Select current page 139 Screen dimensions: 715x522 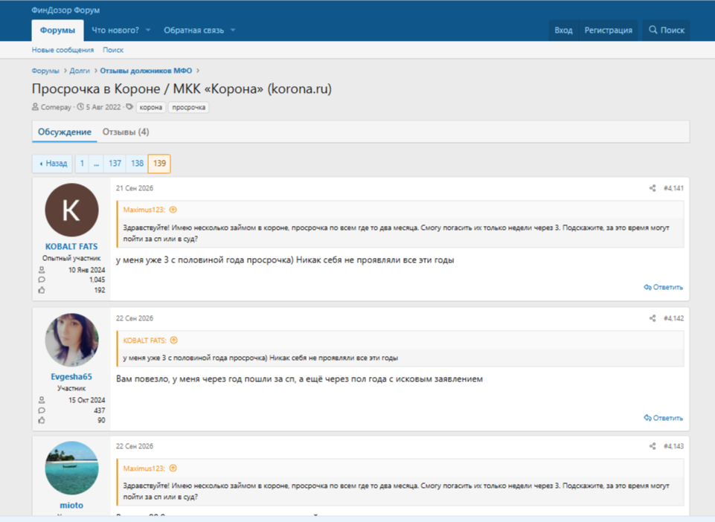pos(160,164)
